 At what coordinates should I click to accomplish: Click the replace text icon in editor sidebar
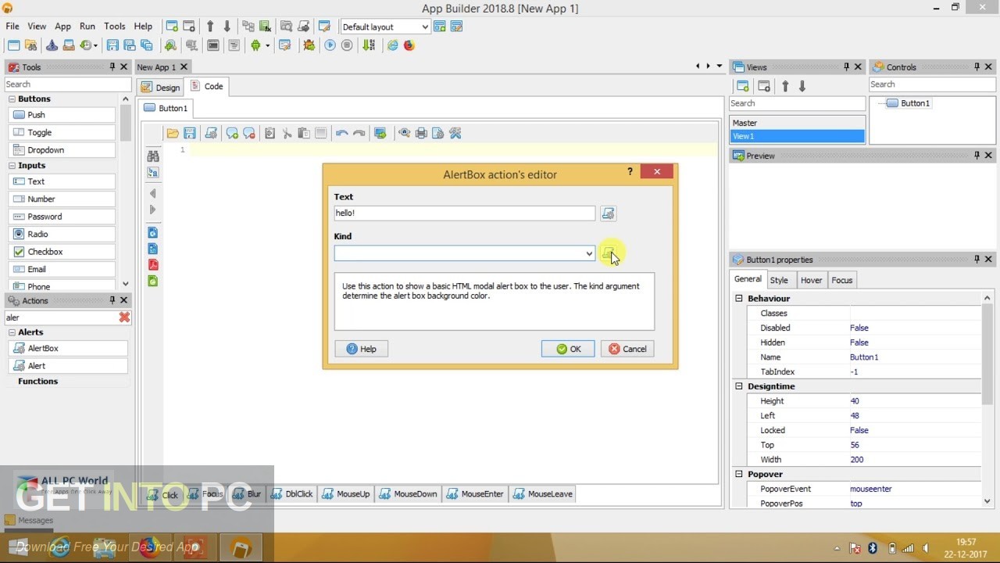pyautogui.click(x=153, y=173)
